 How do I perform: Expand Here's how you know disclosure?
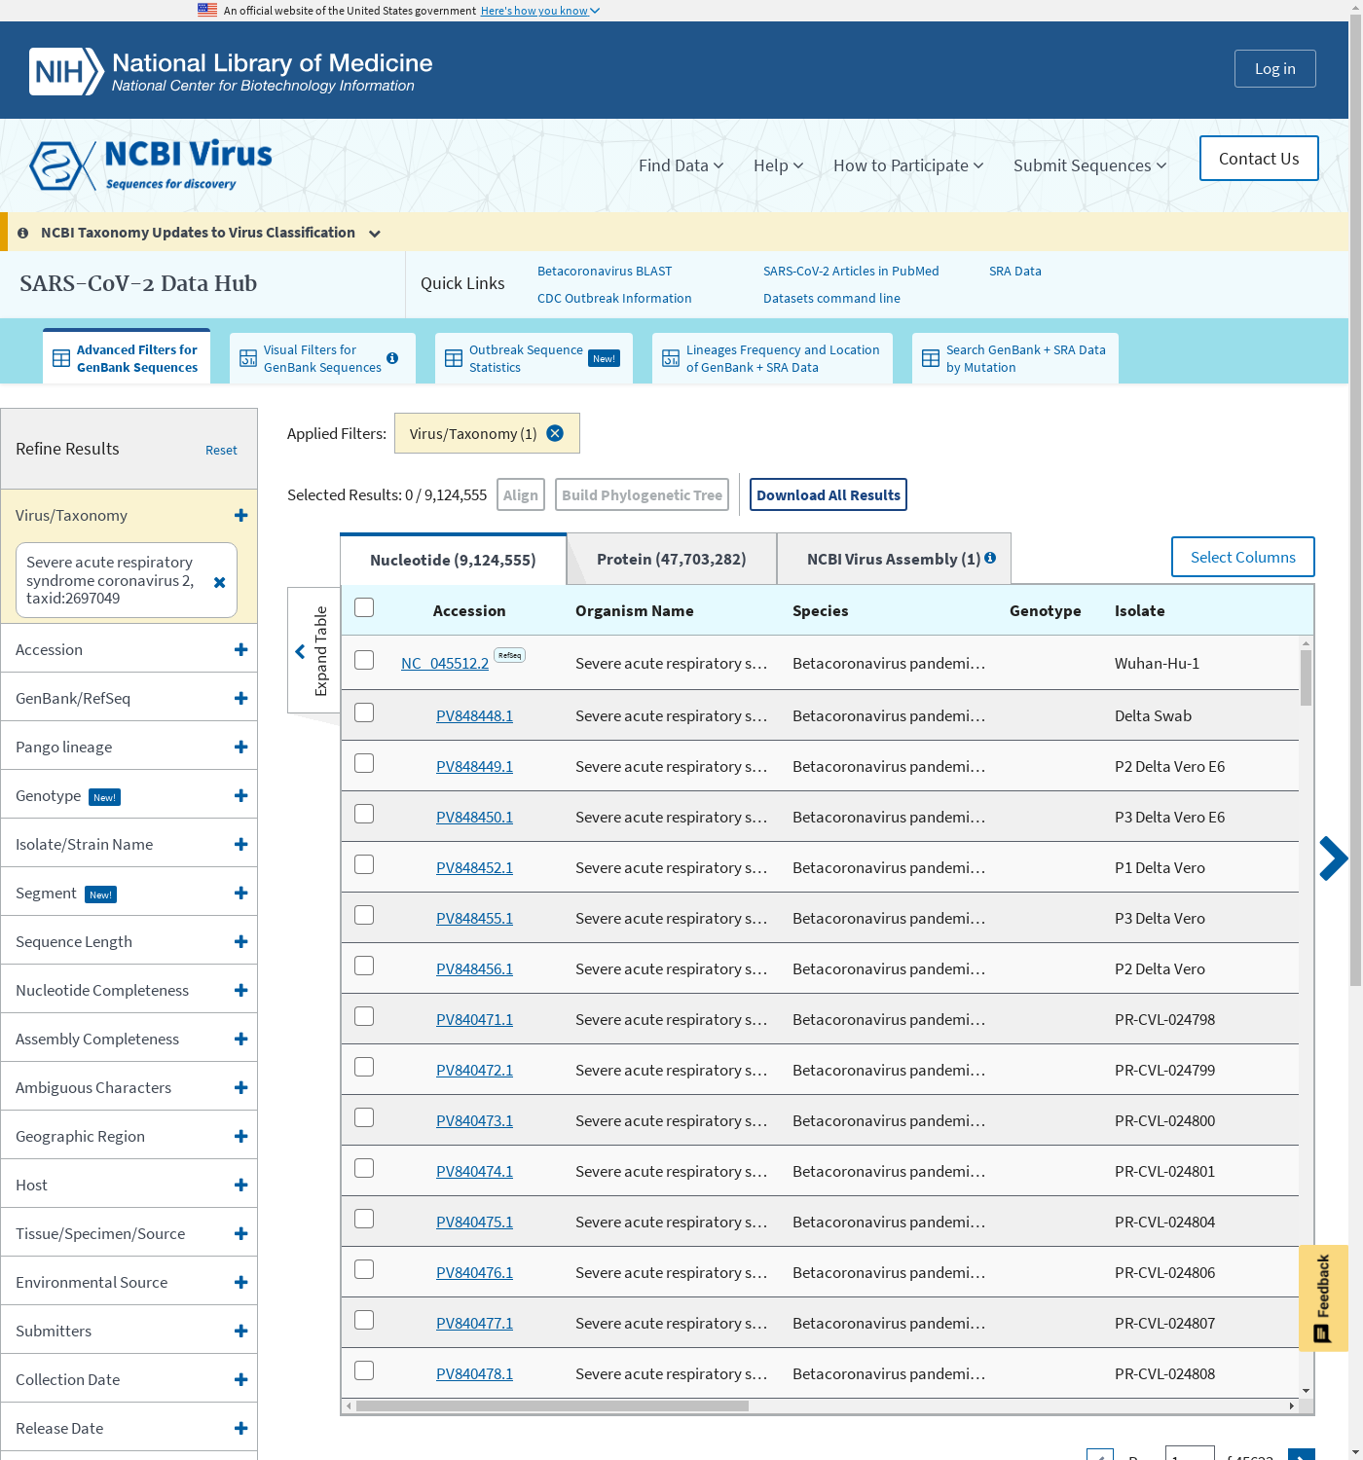pyautogui.click(x=539, y=11)
